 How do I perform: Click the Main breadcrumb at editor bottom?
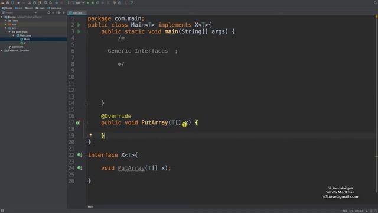pyautogui.click(x=90, y=206)
